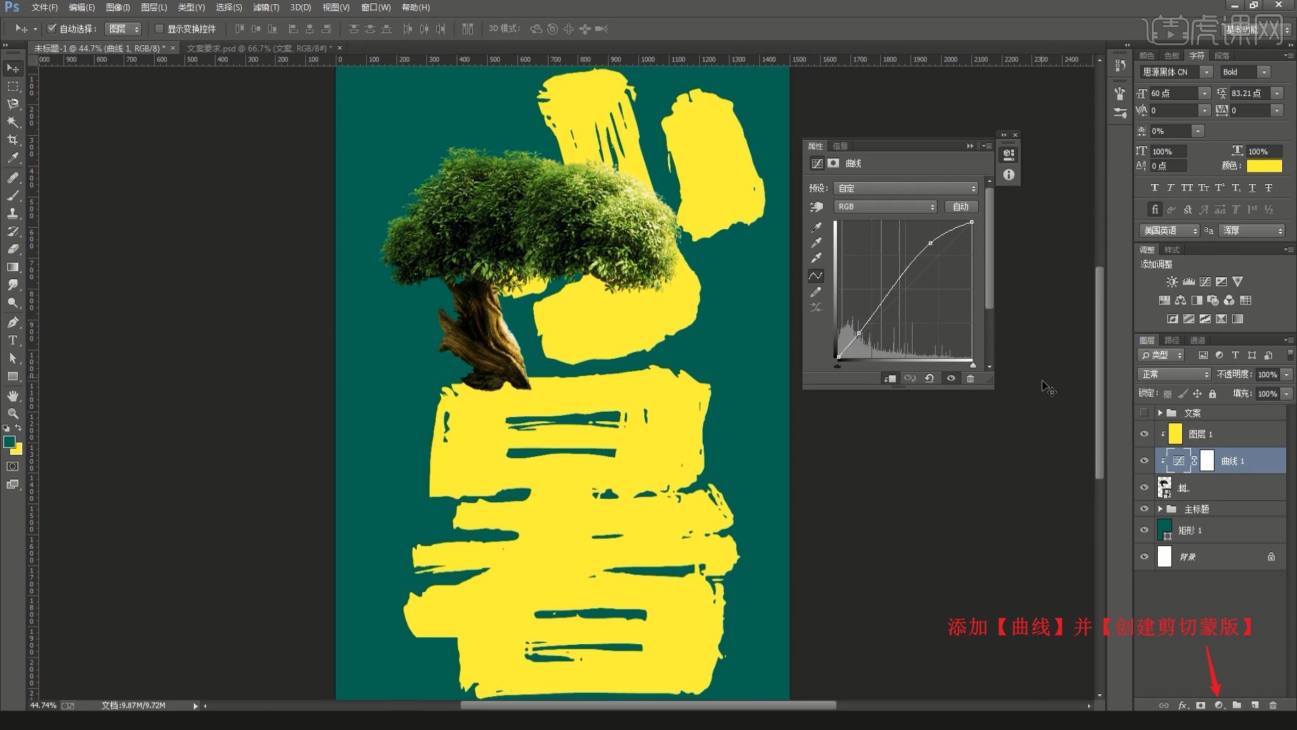Uncheck the auto-select checkbox

(52, 28)
